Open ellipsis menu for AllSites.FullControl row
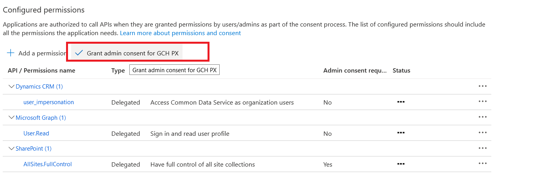This screenshot has width=555, height=190. click(x=483, y=164)
